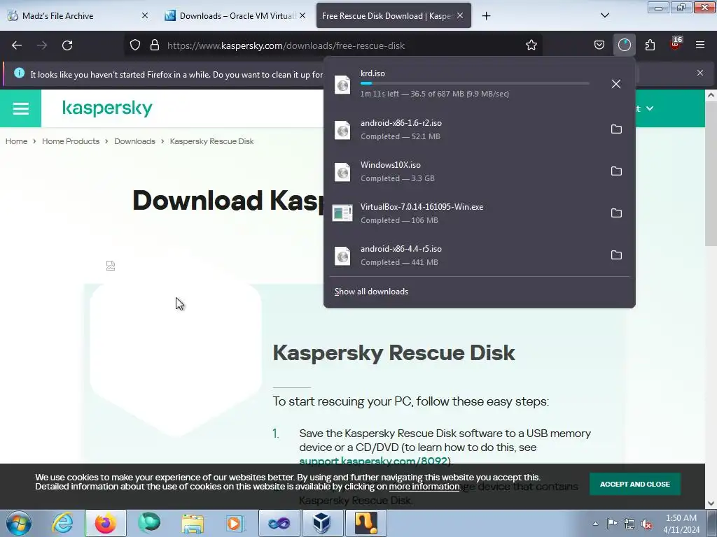Click the scrollbar up arrow
This screenshot has height=537, width=717.
point(710,95)
